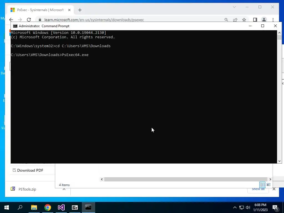Image resolution: width=284 pixels, height=213 pixels.
Task: Open File Explorer from taskbar
Action: point(34,207)
